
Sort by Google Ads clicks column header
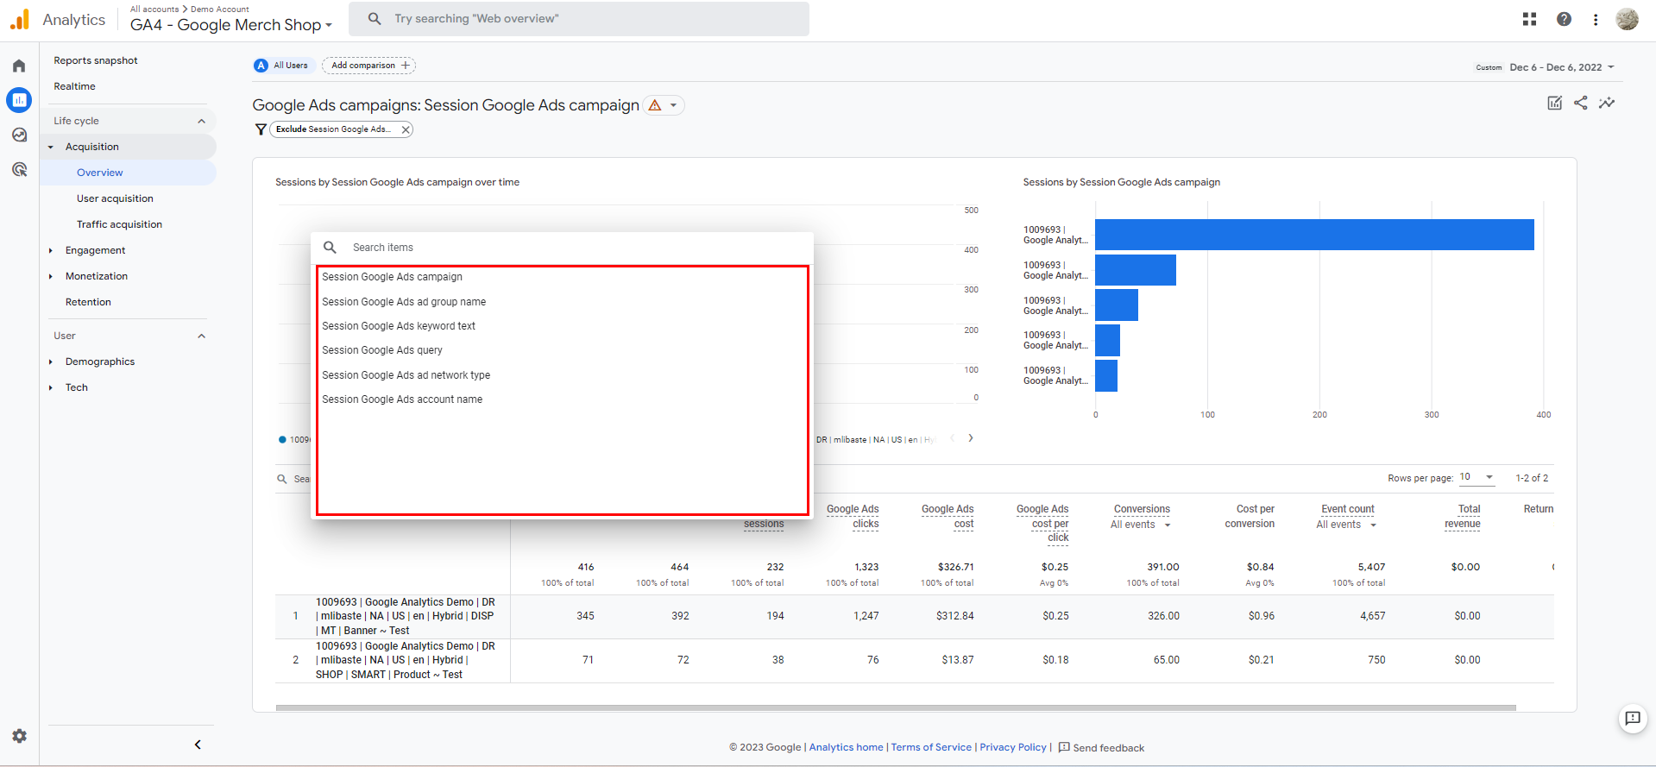point(853,516)
